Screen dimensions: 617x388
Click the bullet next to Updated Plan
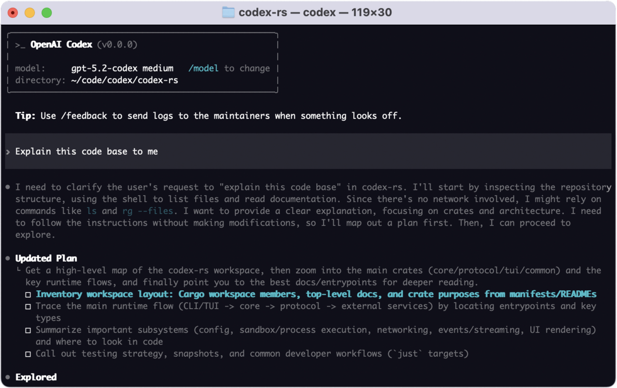[x=8, y=258]
